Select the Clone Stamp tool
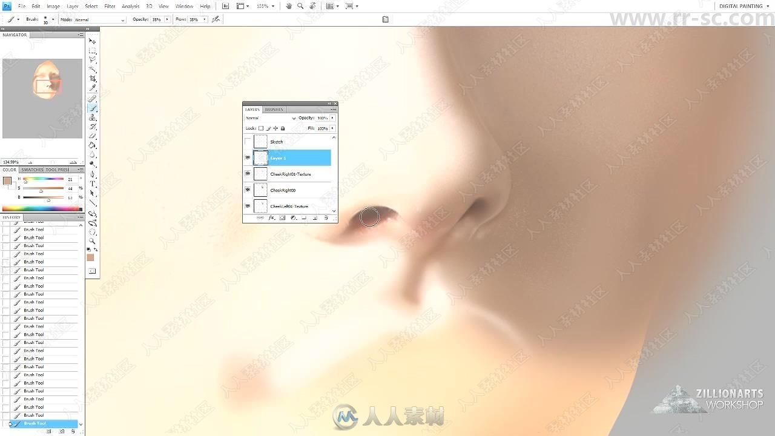Screen dimensions: 775x436 point(93,117)
